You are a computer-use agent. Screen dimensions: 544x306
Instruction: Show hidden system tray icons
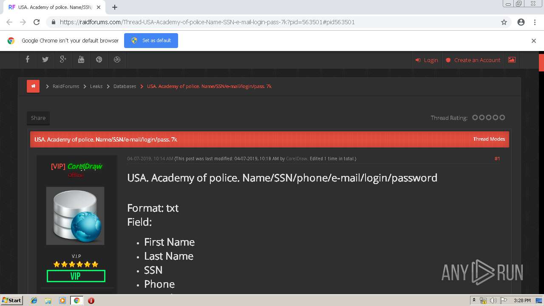click(474, 300)
